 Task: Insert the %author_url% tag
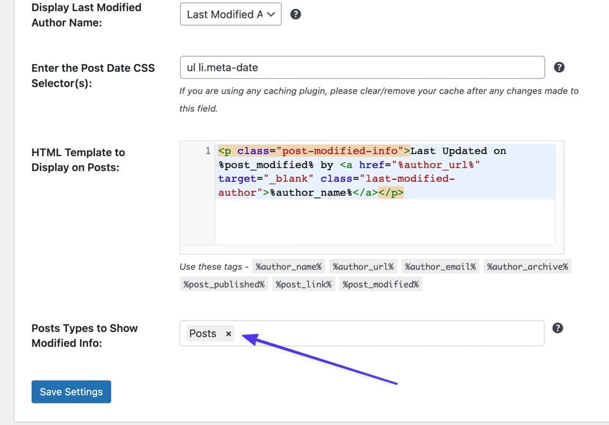click(363, 266)
